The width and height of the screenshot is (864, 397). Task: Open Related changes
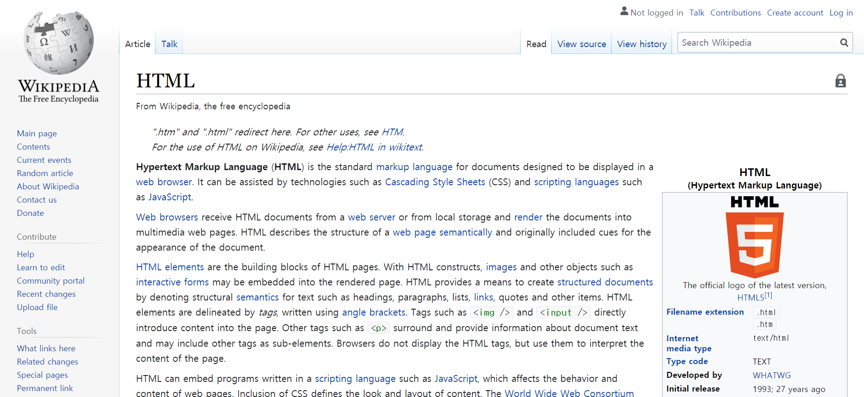48,362
